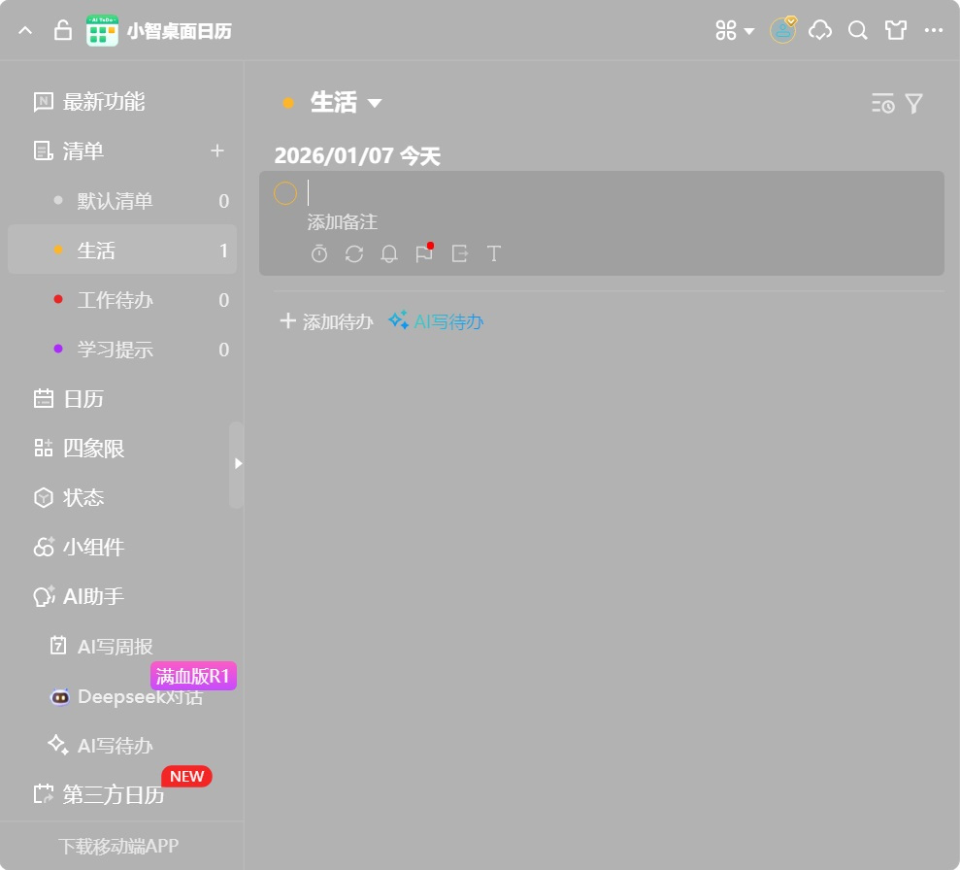
Task: Click the repeat icon in the task editor
Action: coord(354,253)
